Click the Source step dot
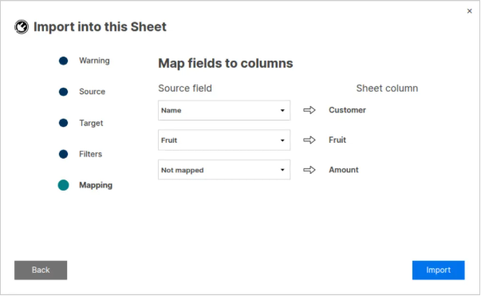Image resolution: width=481 pixels, height=296 pixels. click(63, 92)
